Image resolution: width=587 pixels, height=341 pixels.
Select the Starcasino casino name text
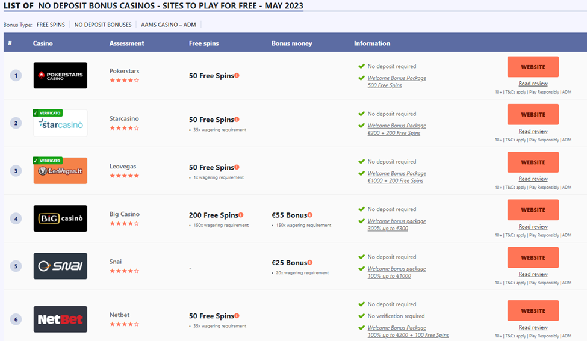coord(124,118)
